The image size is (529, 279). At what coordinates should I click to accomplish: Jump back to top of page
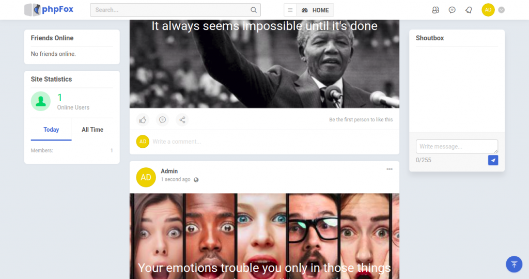pyautogui.click(x=514, y=264)
